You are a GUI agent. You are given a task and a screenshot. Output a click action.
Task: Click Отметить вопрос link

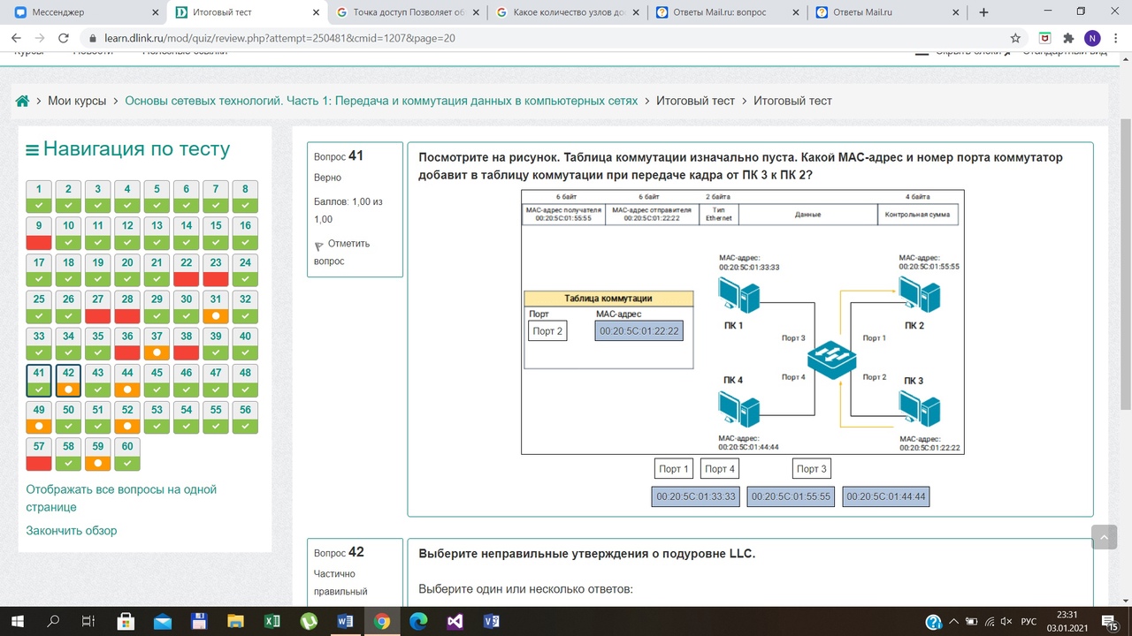[x=341, y=253]
